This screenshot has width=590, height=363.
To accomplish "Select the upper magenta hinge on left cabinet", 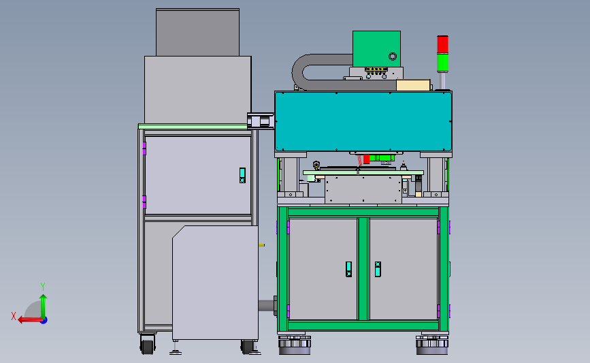I will pos(144,148).
